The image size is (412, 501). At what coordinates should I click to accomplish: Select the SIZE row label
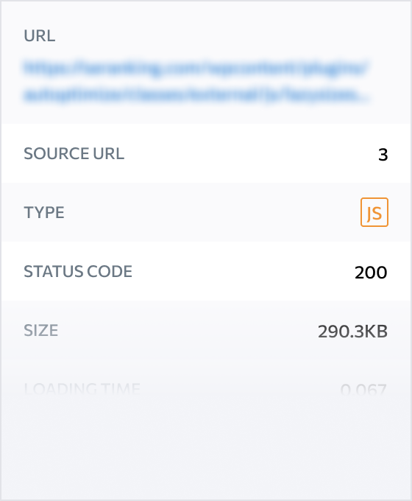pos(41,330)
